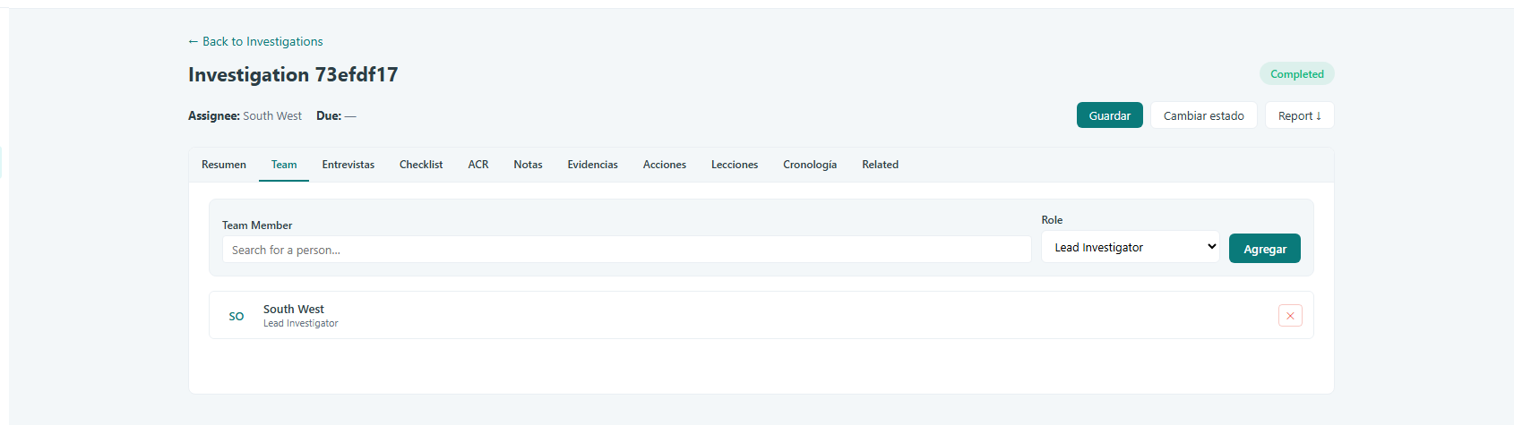The image size is (1514, 425).
Task: Open the Role dropdown
Action: [1131, 247]
